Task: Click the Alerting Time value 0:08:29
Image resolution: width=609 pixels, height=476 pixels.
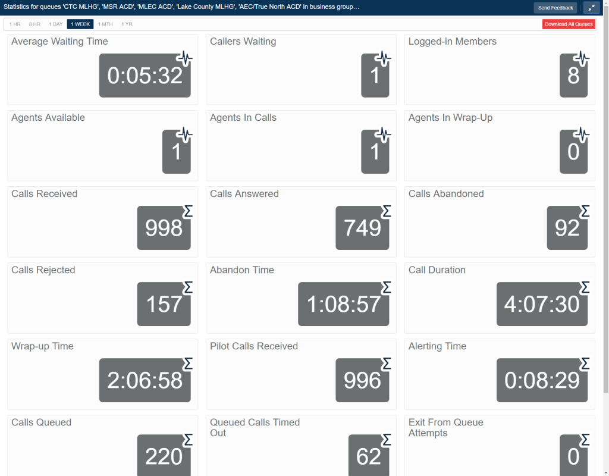Action: coord(542,380)
